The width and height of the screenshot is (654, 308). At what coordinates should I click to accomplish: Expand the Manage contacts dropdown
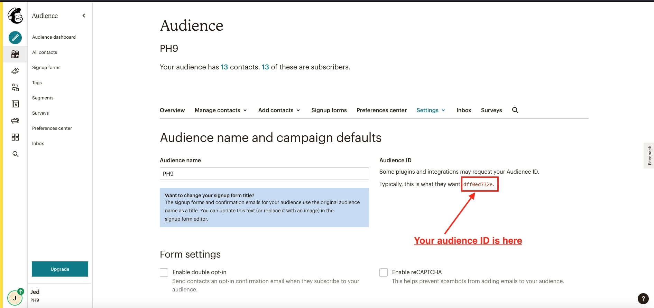click(x=221, y=110)
